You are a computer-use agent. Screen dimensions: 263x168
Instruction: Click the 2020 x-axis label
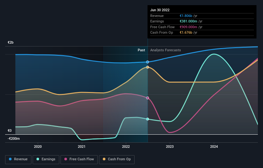coord(38,147)
